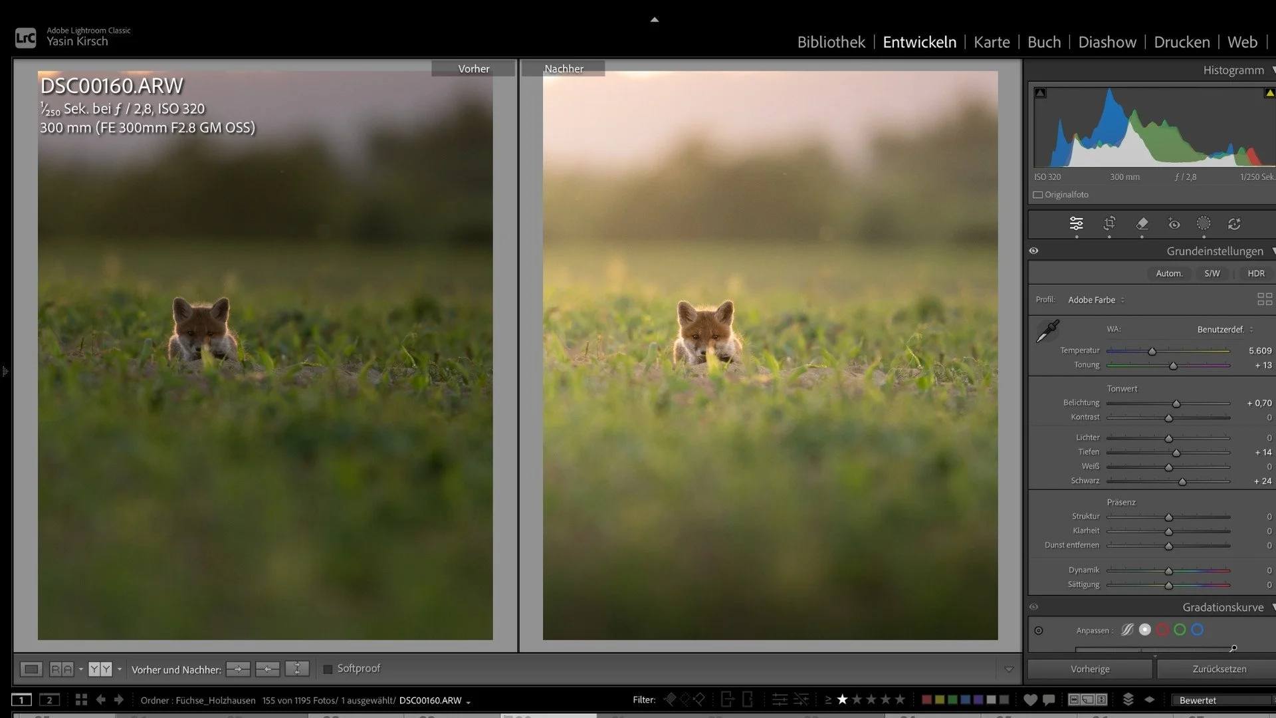Filter by rejected flag status
Image resolution: width=1276 pixels, height=718 pixels.
point(699,699)
